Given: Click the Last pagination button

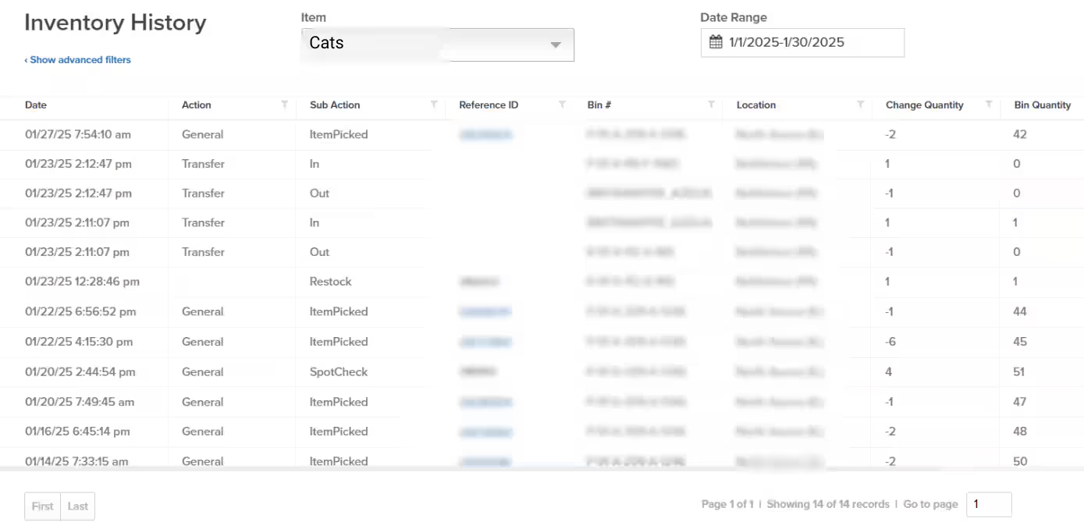Looking at the screenshot, I should (x=77, y=506).
